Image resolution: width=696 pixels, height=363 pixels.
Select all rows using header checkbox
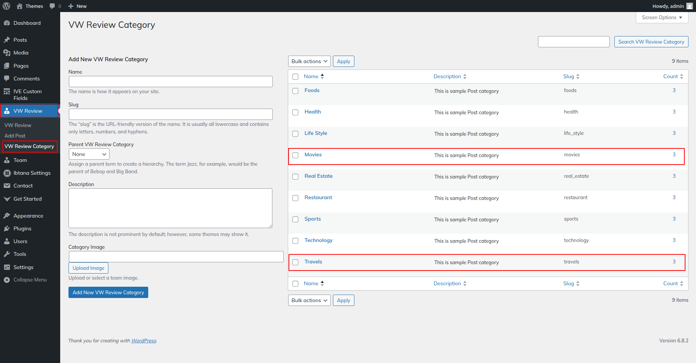[x=295, y=77]
